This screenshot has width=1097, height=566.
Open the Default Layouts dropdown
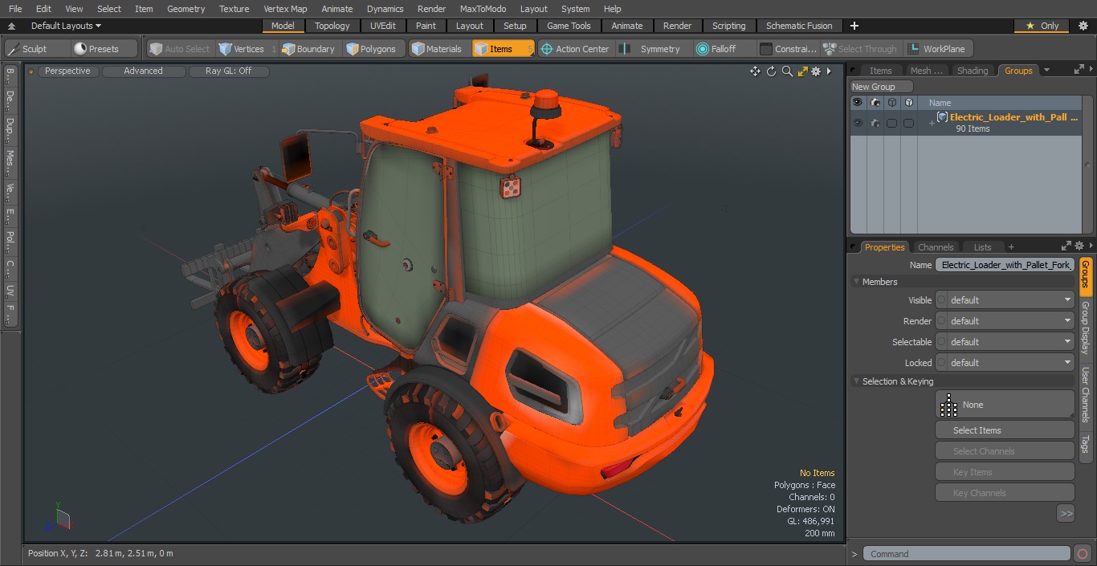[66, 26]
